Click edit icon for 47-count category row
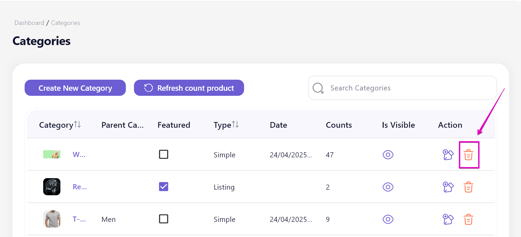The image size is (521, 237). tap(448, 155)
